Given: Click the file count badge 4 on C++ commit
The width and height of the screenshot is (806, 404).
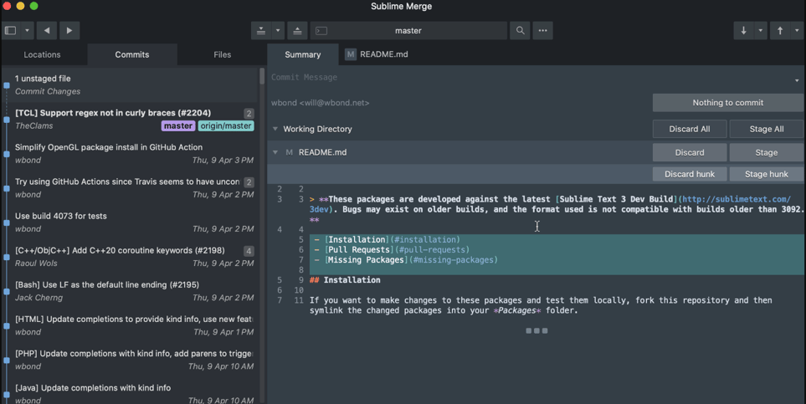Looking at the screenshot, I should coord(249,251).
